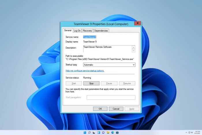
Task: Open the Windows Start menu
Action: click(85, 133)
